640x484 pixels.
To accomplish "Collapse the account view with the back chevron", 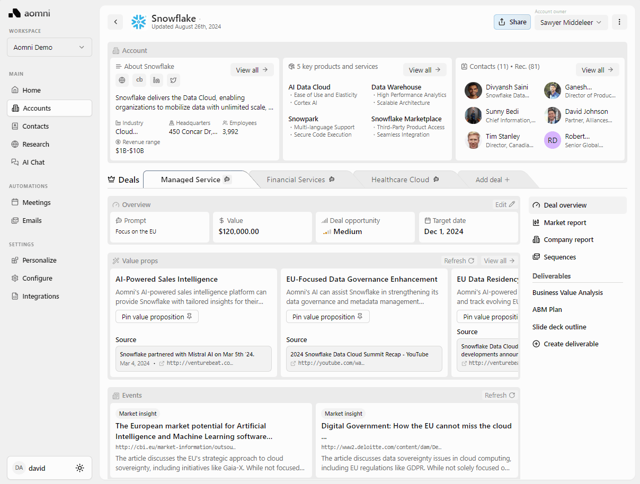I will (115, 22).
